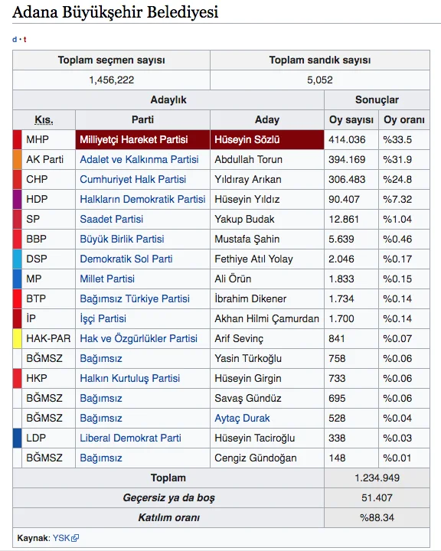This screenshot has width=441, height=551.
Task: Follow the Aytaç Durak candidate link
Action: pyautogui.click(x=242, y=418)
